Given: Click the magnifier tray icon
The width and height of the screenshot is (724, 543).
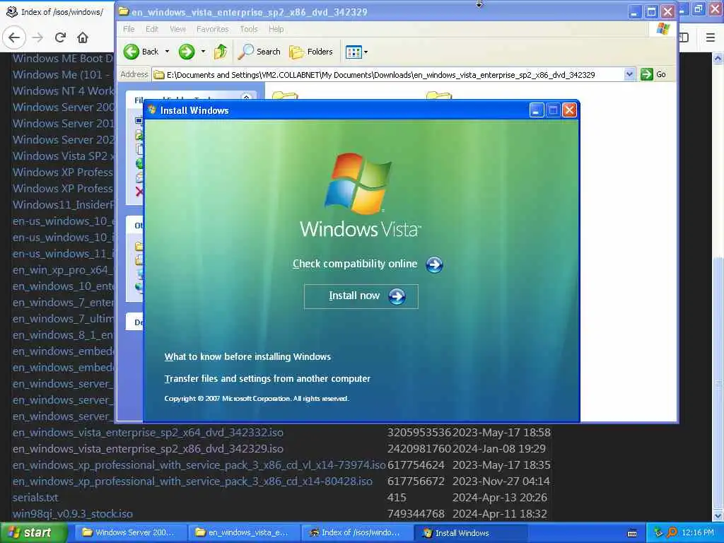Looking at the screenshot, I should [x=672, y=533].
